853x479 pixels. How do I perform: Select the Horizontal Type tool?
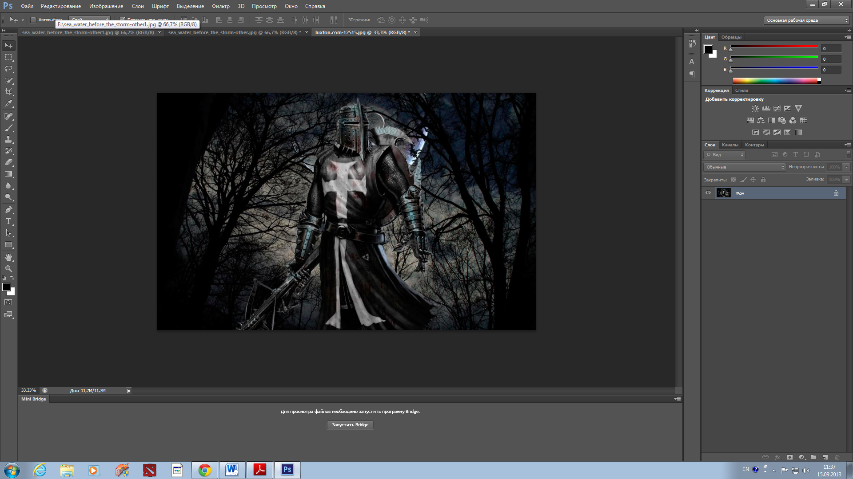8,221
